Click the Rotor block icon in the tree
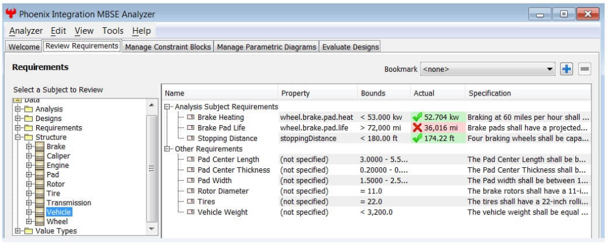608x252 pixels. (x=39, y=184)
